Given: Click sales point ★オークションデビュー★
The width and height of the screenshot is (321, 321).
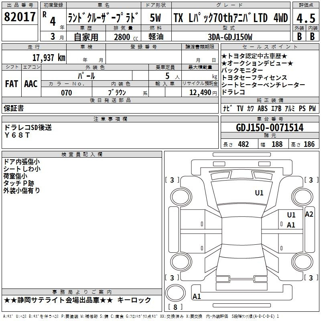Looking at the screenshot, I should pos(257,63).
